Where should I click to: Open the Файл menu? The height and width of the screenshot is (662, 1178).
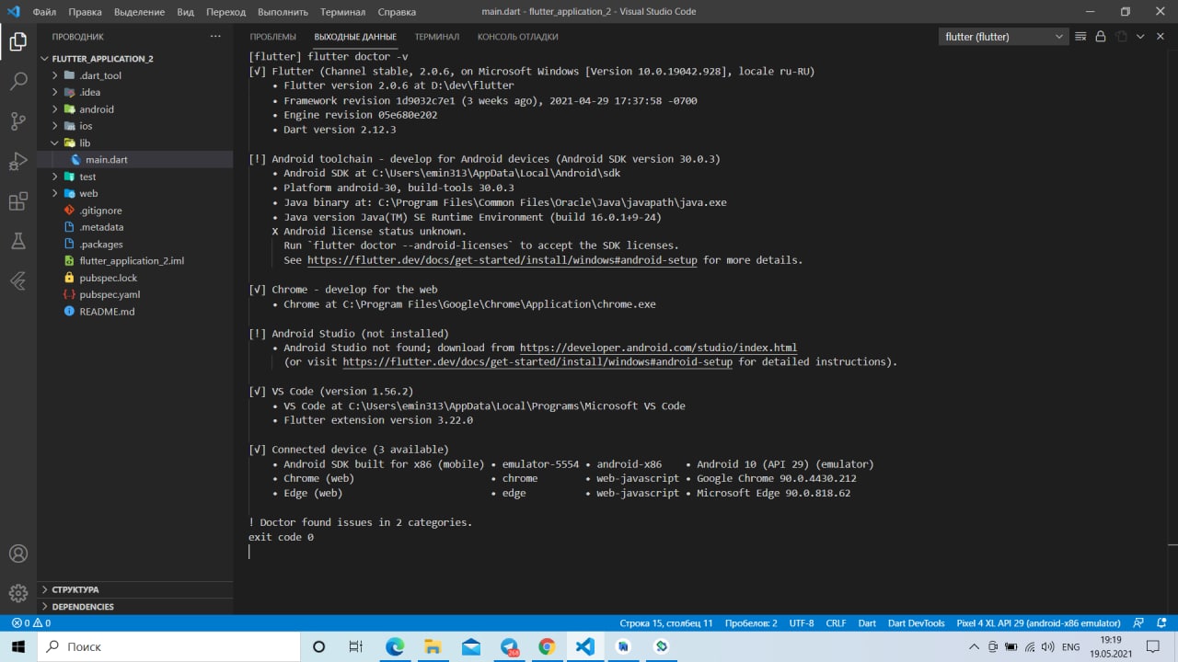click(x=44, y=12)
